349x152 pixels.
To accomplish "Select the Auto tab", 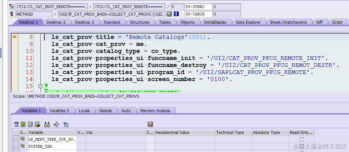I will coord(126,110).
